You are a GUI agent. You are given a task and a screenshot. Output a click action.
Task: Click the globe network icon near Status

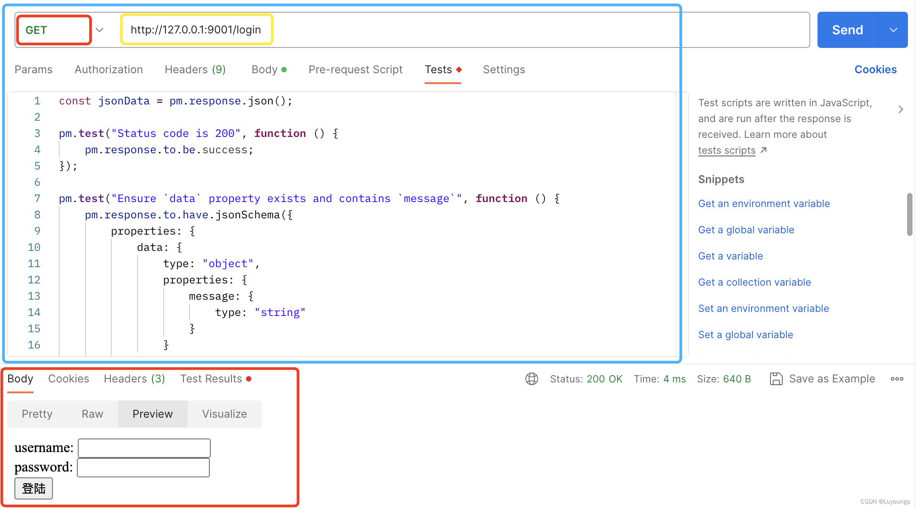point(532,379)
